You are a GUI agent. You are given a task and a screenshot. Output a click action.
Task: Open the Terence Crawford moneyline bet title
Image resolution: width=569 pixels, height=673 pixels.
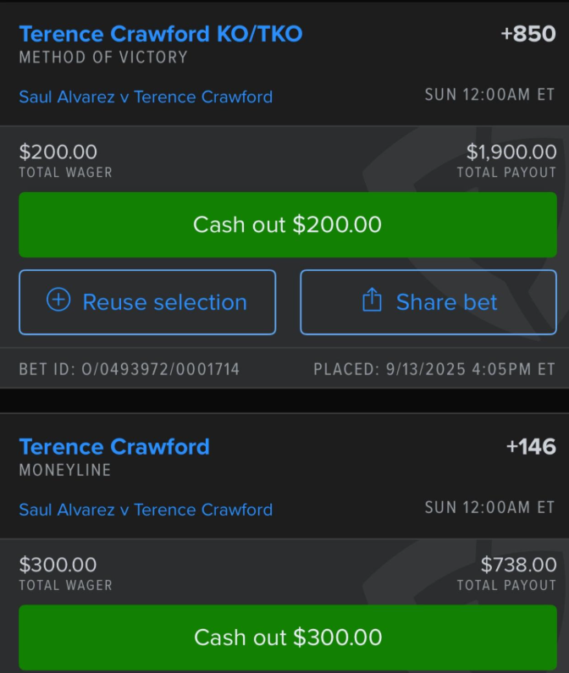pyautogui.click(x=114, y=446)
